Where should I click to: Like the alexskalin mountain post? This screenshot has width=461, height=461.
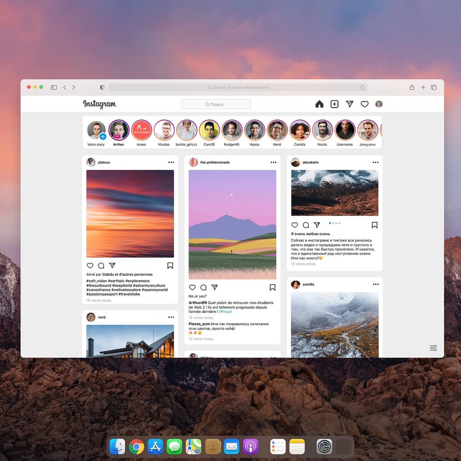(x=295, y=225)
